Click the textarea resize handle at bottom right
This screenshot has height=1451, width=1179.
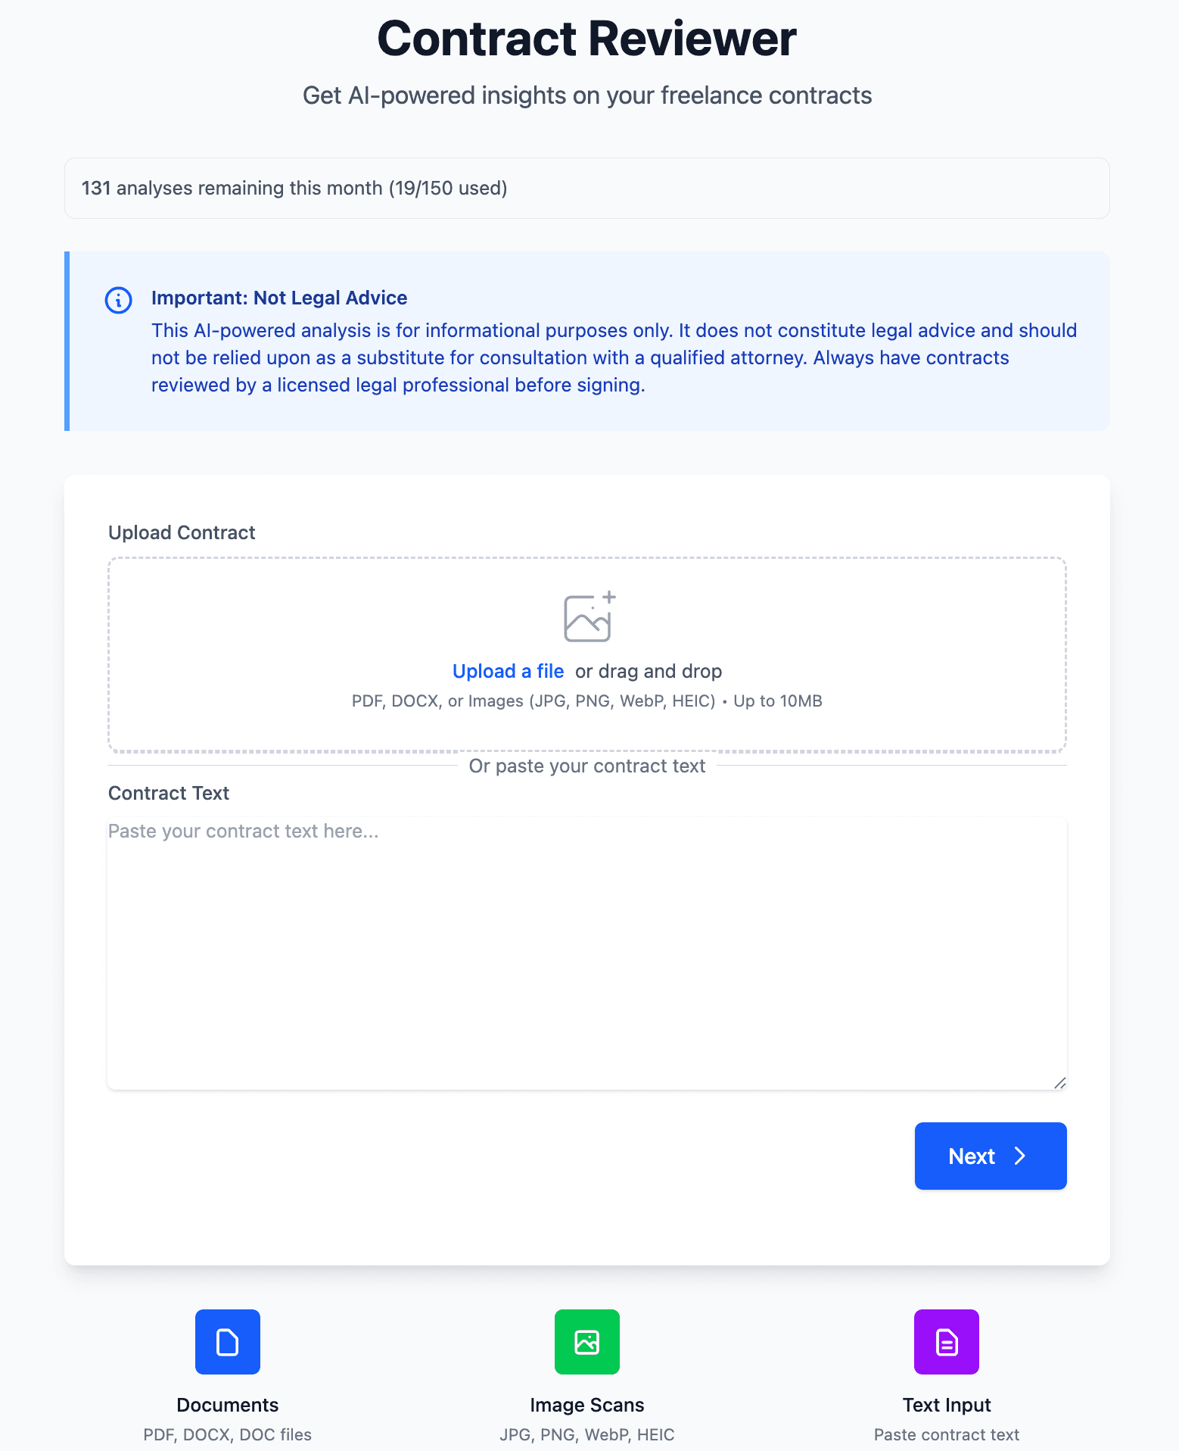[1059, 1084]
